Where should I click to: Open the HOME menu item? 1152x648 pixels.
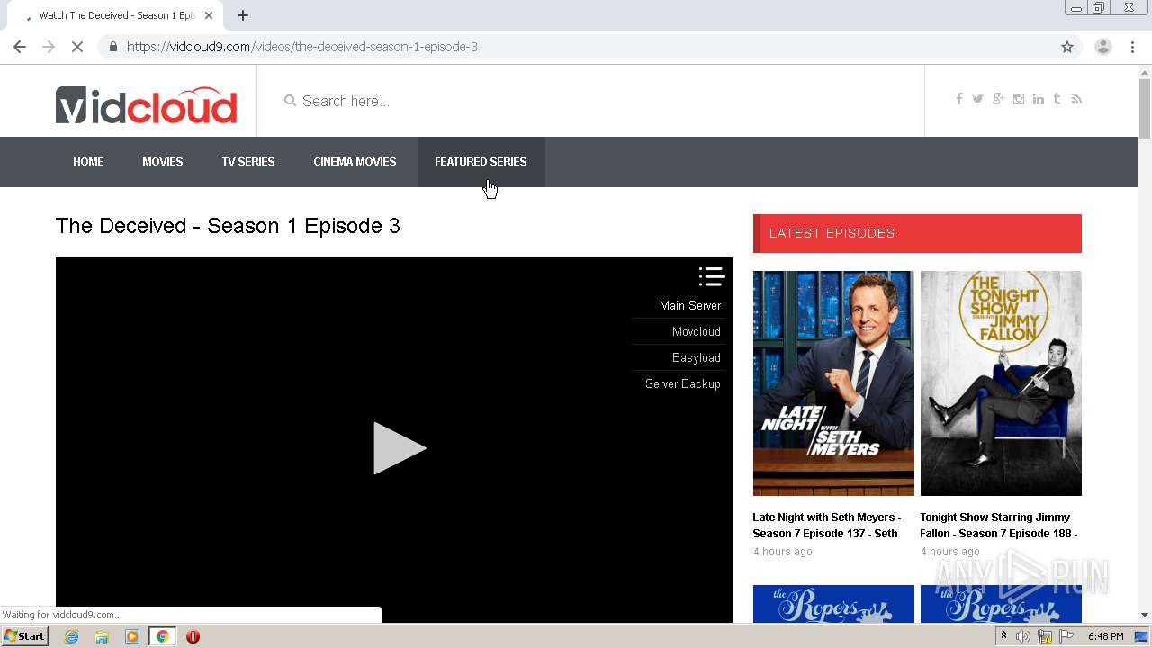pyautogui.click(x=88, y=162)
